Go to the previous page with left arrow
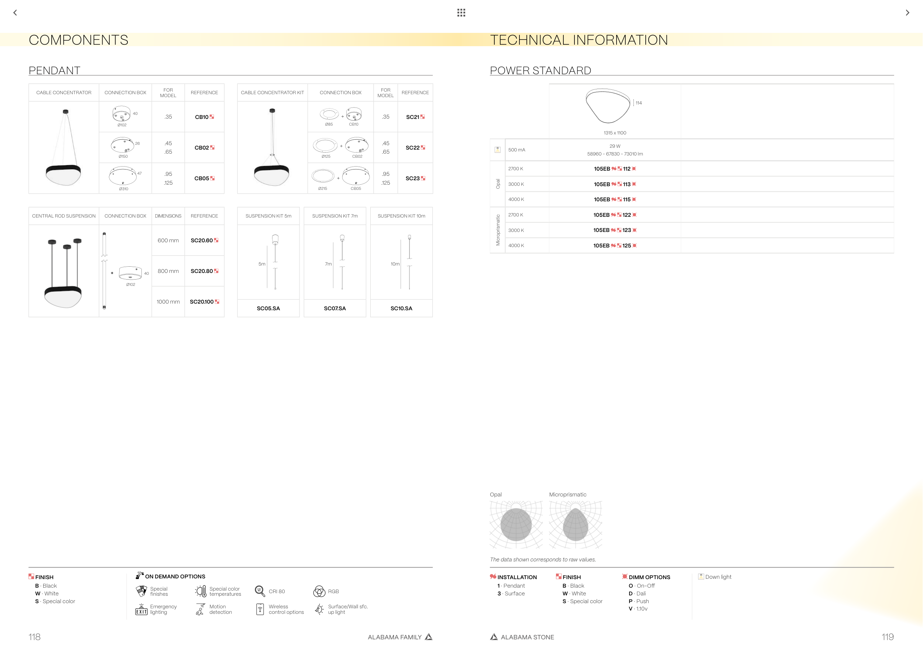Image resolution: width=923 pixels, height=653 pixels. tap(15, 13)
